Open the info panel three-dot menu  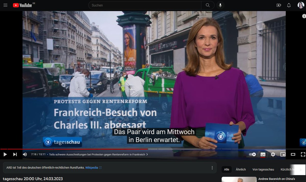click(x=212, y=168)
